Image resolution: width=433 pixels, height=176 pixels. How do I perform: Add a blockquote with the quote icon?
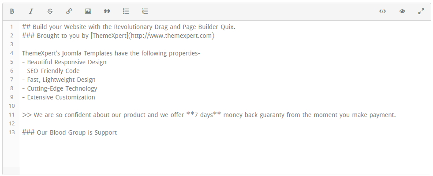coord(107,11)
